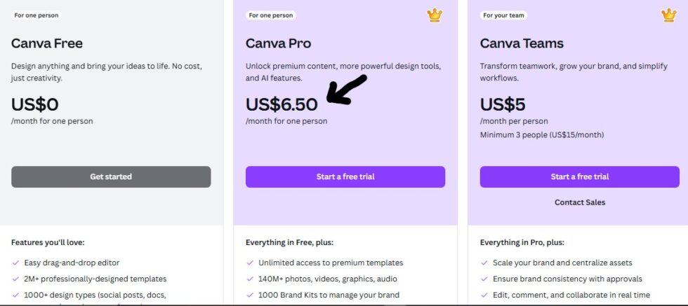
Task: Click checkmark beside Easy drag-and-drop editor
Action: tap(15, 263)
